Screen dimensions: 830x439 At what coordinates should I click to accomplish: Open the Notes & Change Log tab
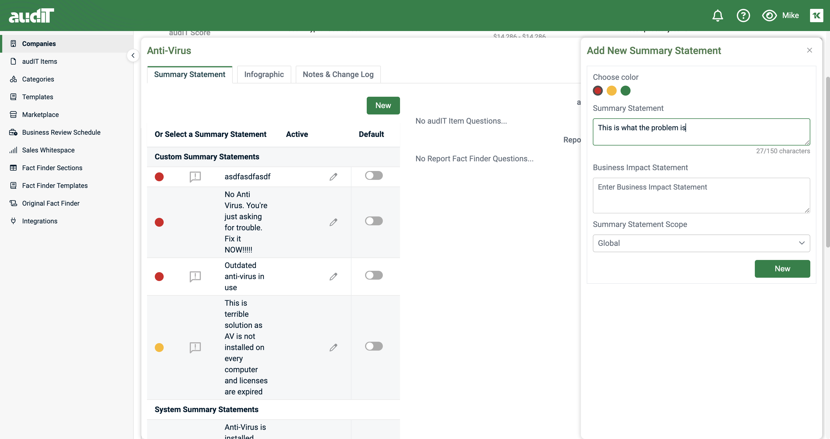[x=338, y=74]
